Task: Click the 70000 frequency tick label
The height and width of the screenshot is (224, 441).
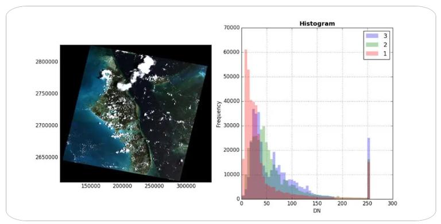Action: [x=231, y=28]
